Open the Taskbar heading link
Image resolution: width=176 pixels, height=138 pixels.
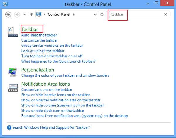pyautogui.click(x=30, y=30)
